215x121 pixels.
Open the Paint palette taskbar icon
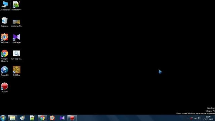(x=22, y=118)
